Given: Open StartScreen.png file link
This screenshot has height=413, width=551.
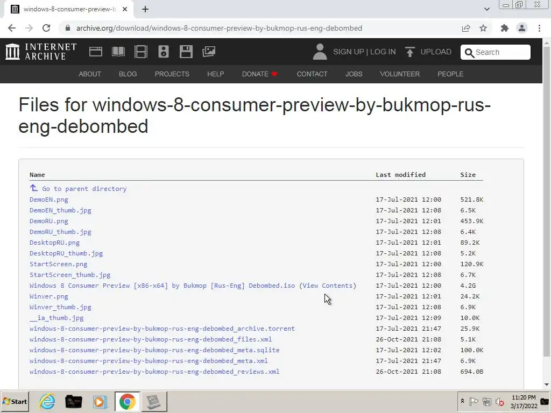Looking at the screenshot, I should 58,264.
